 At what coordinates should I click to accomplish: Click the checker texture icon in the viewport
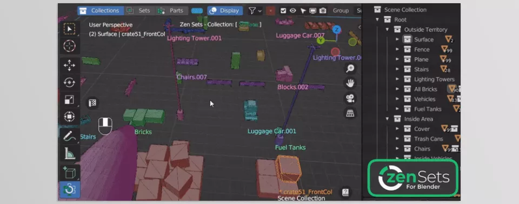[x=92, y=103]
